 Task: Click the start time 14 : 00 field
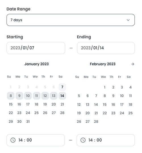[x=35, y=140]
